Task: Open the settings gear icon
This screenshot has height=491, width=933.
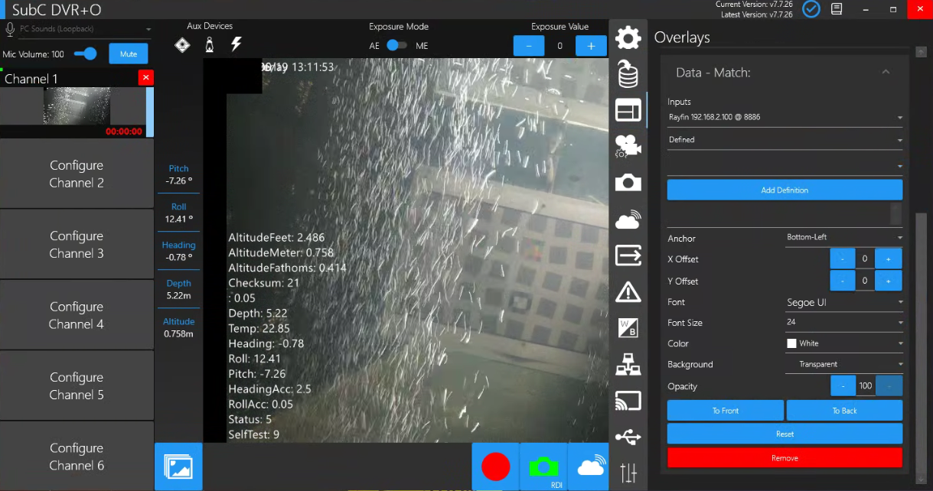Action: coord(628,37)
